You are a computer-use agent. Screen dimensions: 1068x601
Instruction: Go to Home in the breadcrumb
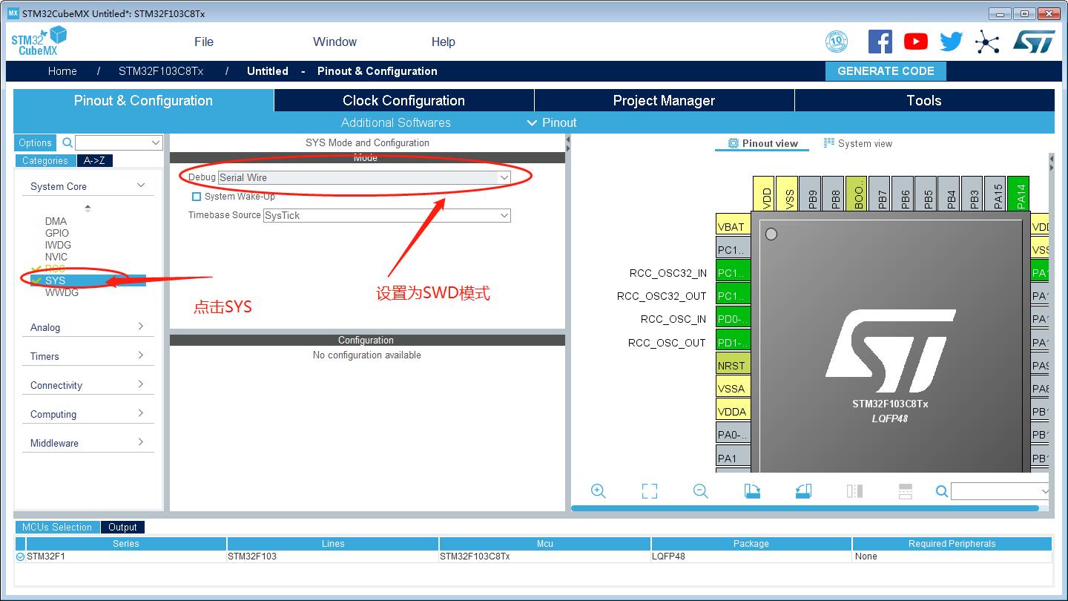tap(62, 71)
